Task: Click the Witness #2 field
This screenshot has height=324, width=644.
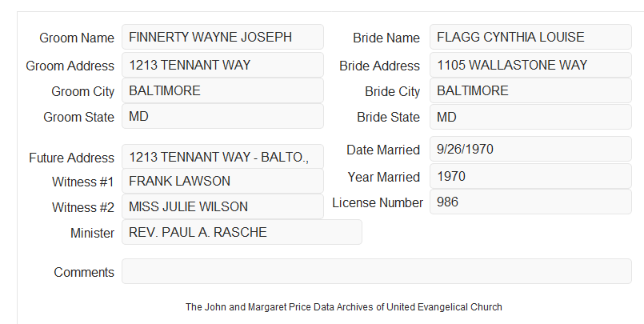Action: click(222, 206)
